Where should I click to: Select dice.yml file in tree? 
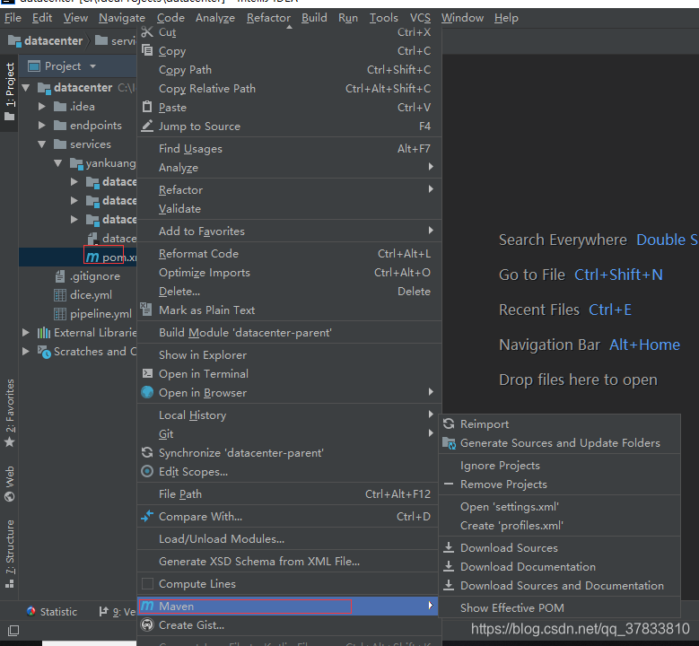click(x=83, y=295)
